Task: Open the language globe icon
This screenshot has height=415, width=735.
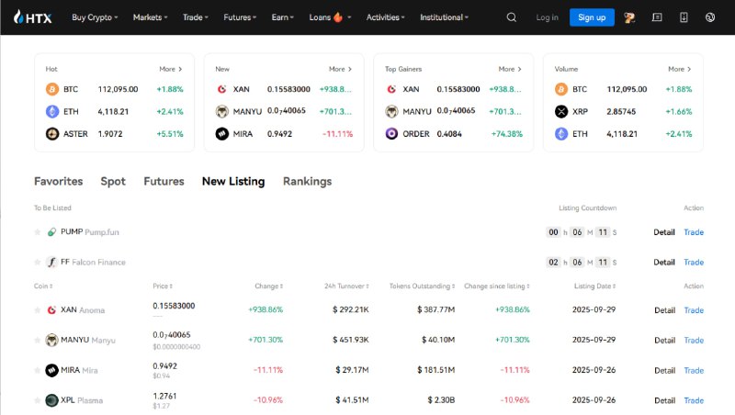Action: click(710, 17)
